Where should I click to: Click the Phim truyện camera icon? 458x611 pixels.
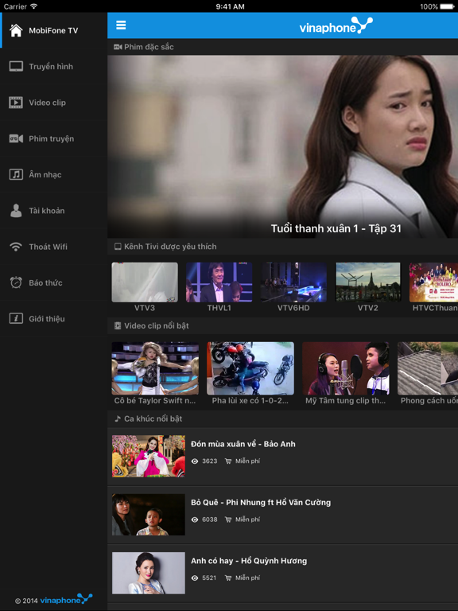(x=16, y=138)
